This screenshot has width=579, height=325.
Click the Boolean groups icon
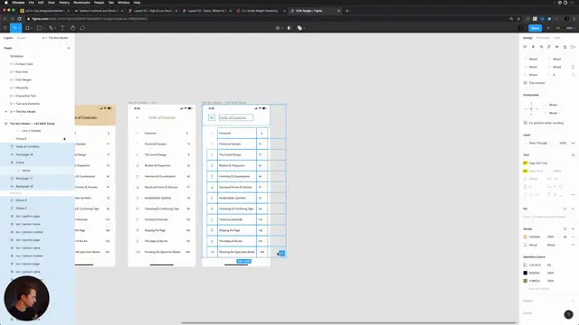[x=299, y=28]
